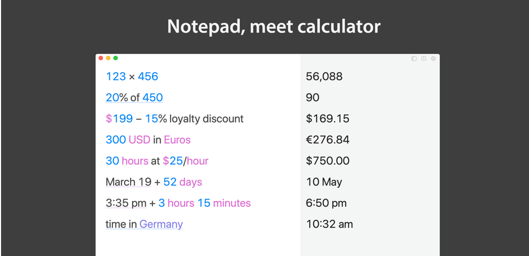The image size is (529, 256).
Task: Click the underlined March 19 date
Action: pos(129,182)
